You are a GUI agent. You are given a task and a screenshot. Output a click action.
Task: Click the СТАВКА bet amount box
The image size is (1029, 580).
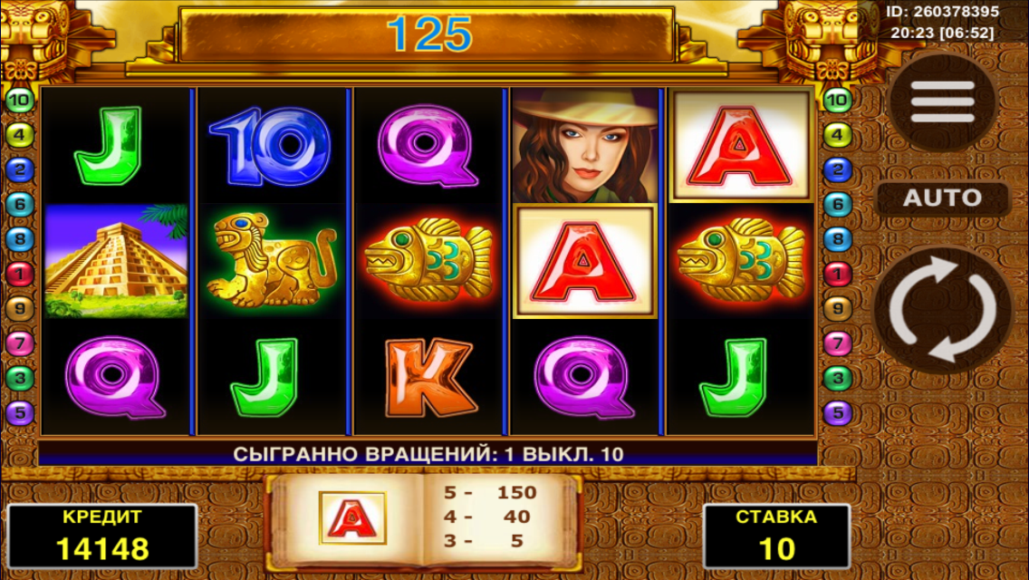pos(776,536)
